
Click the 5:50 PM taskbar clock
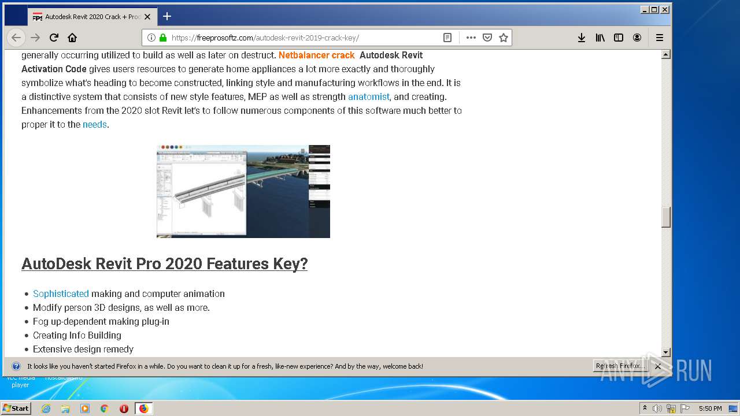tap(710, 408)
